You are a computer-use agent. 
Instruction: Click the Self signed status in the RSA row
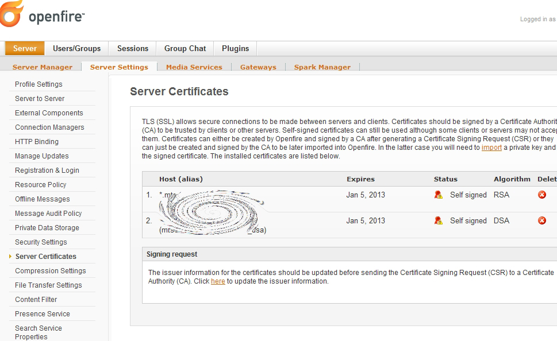pyautogui.click(x=468, y=195)
